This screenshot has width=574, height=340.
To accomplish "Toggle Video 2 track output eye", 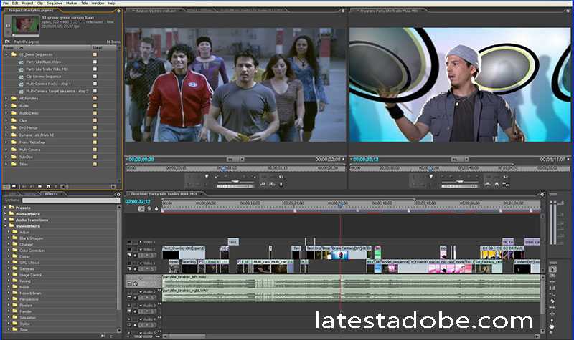I will [129, 249].
